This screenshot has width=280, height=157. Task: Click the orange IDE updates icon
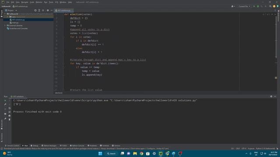[x=274, y=6]
